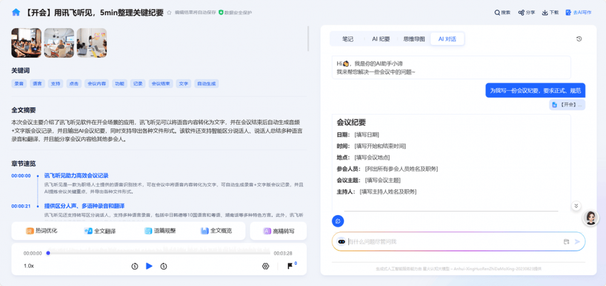Open full-text overview (全文概览)
The image size is (606, 286).
tap(216, 231)
